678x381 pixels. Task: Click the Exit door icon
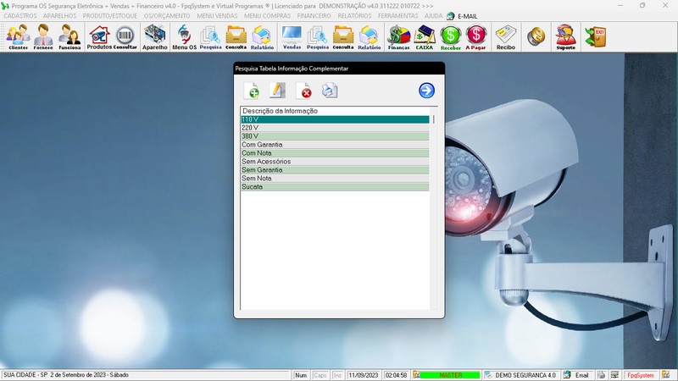pyautogui.click(x=596, y=37)
